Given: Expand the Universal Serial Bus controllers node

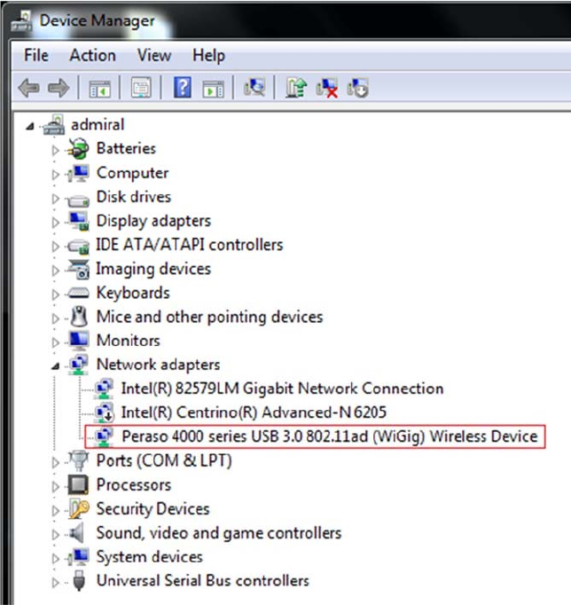Looking at the screenshot, I should click(x=56, y=582).
